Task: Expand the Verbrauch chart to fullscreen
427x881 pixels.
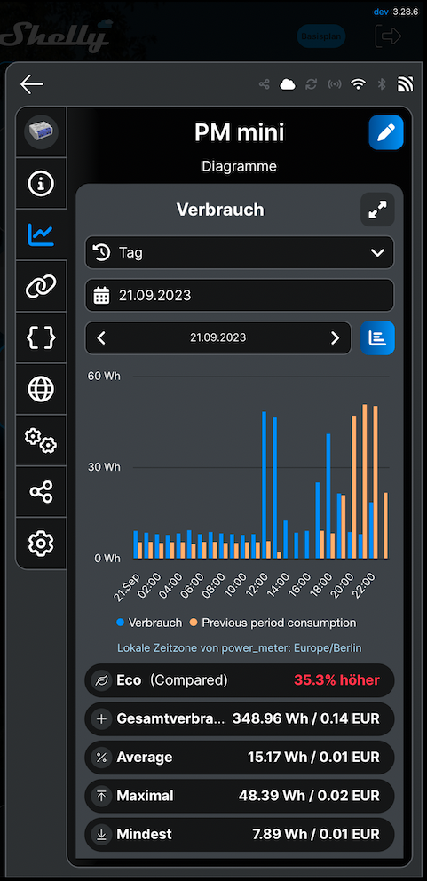Action: [x=377, y=210]
